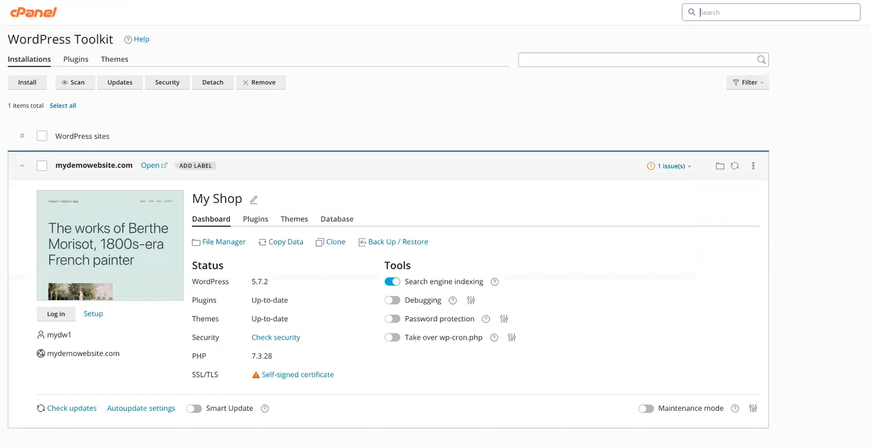Show help for Search engine indexing
Image resolution: width=871 pixels, height=447 pixels.
[x=494, y=282]
